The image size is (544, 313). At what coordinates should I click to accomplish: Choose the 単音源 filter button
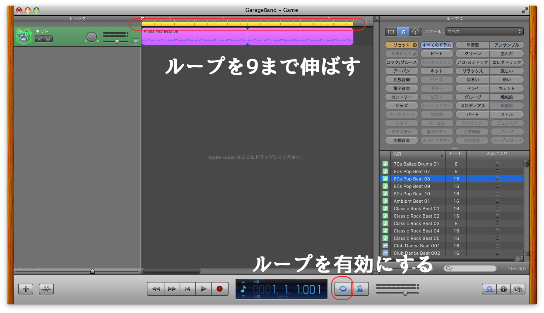pyautogui.click(x=472, y=45)
